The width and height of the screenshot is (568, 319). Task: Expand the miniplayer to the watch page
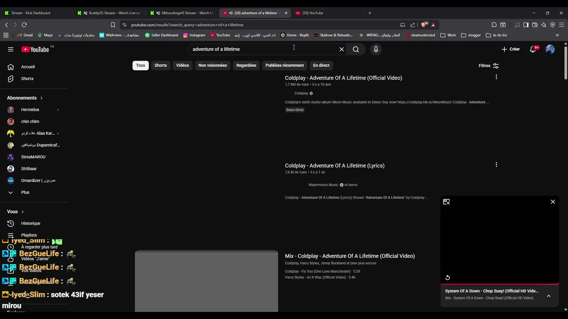(446, 202)
